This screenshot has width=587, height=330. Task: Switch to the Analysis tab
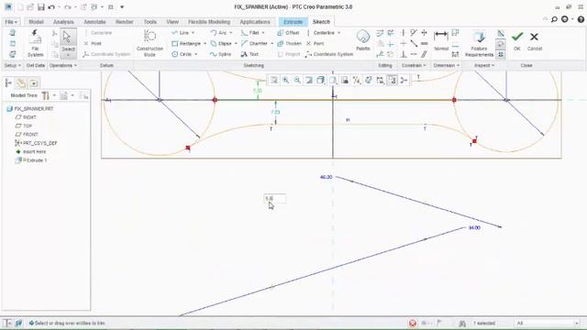coord(63,22)
